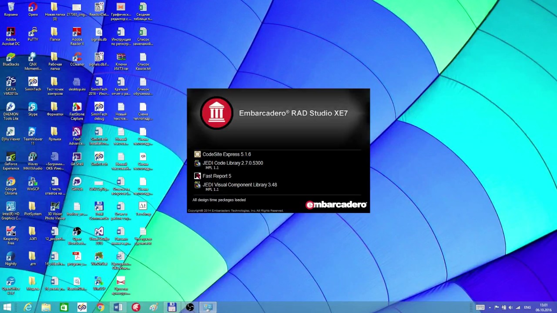Viewport: 557px width, 313px height.
Task: Open the volume control in system tray
Action: [x=510, y=307]
